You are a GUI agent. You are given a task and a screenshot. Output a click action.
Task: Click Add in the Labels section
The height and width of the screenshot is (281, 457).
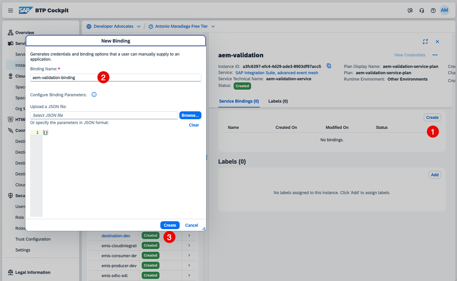coord(435,175)
